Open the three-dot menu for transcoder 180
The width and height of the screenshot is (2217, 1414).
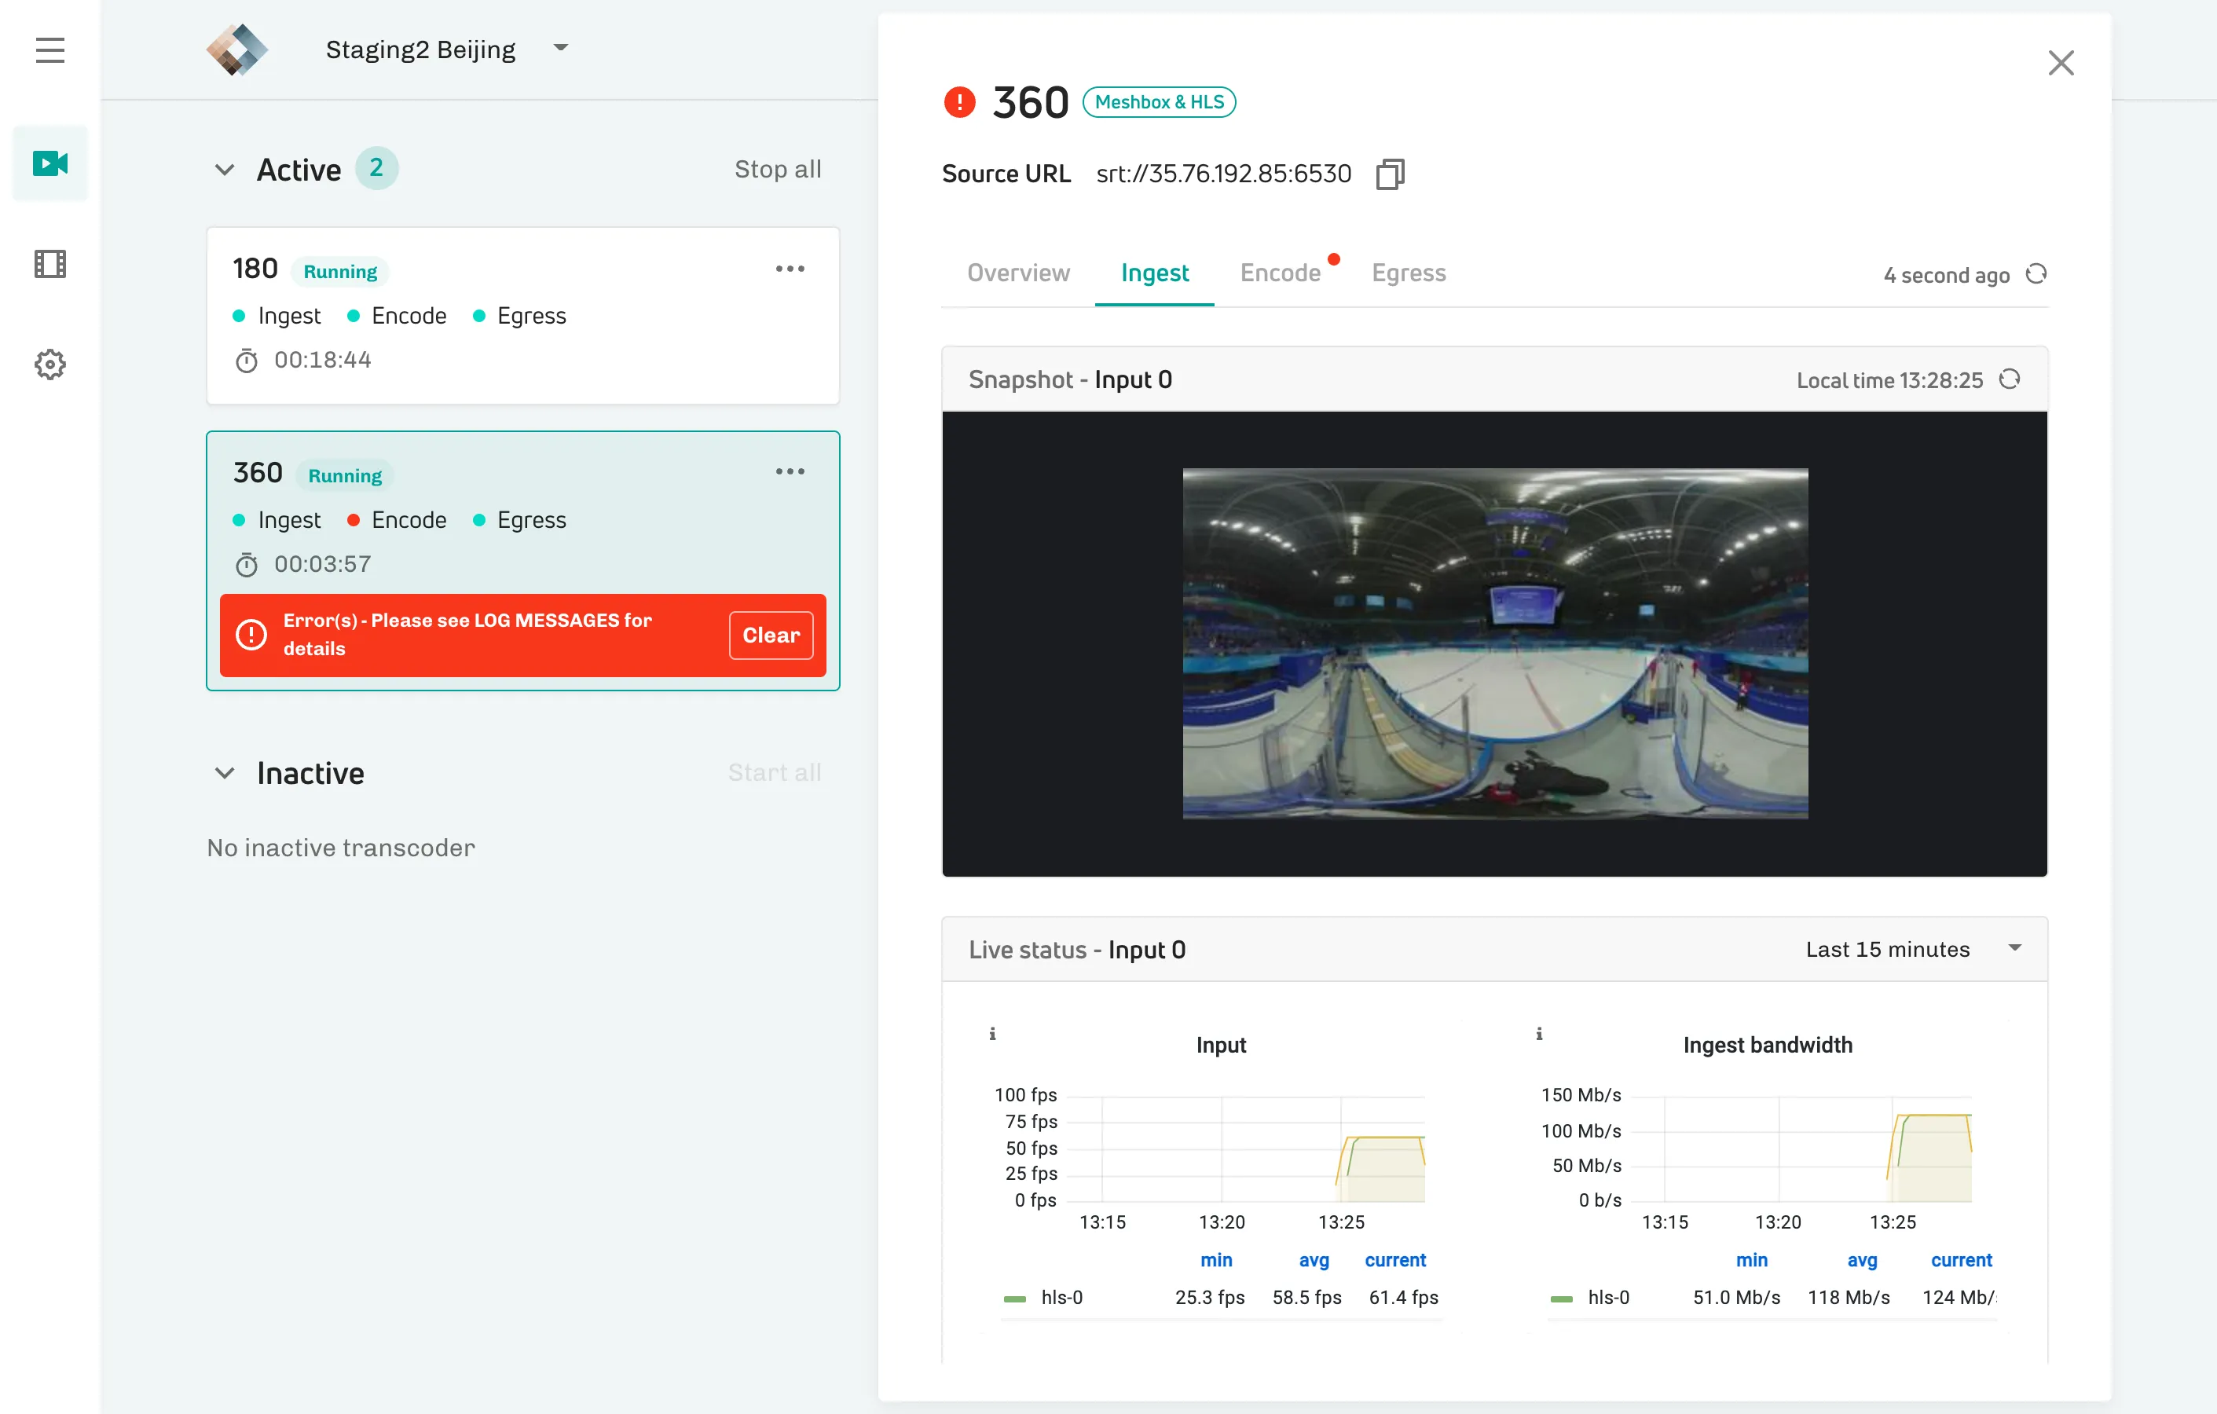(789, 269)
